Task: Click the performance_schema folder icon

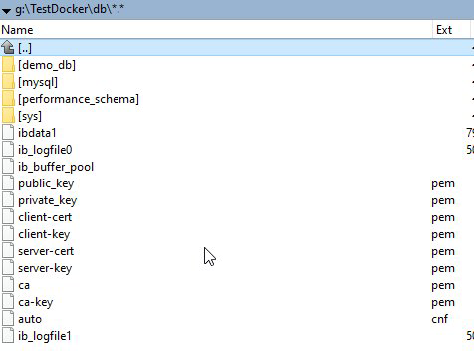Action: coord(8,99)
